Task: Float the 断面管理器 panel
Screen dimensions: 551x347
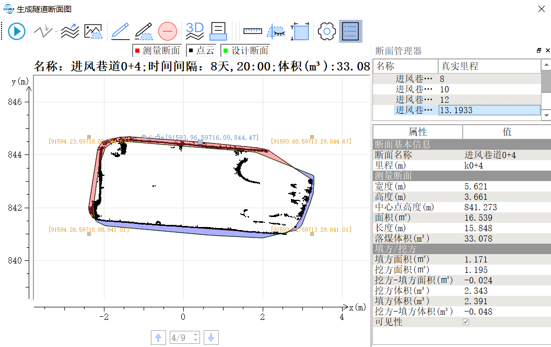Action: pyautogui.click(x=539, y=51)
